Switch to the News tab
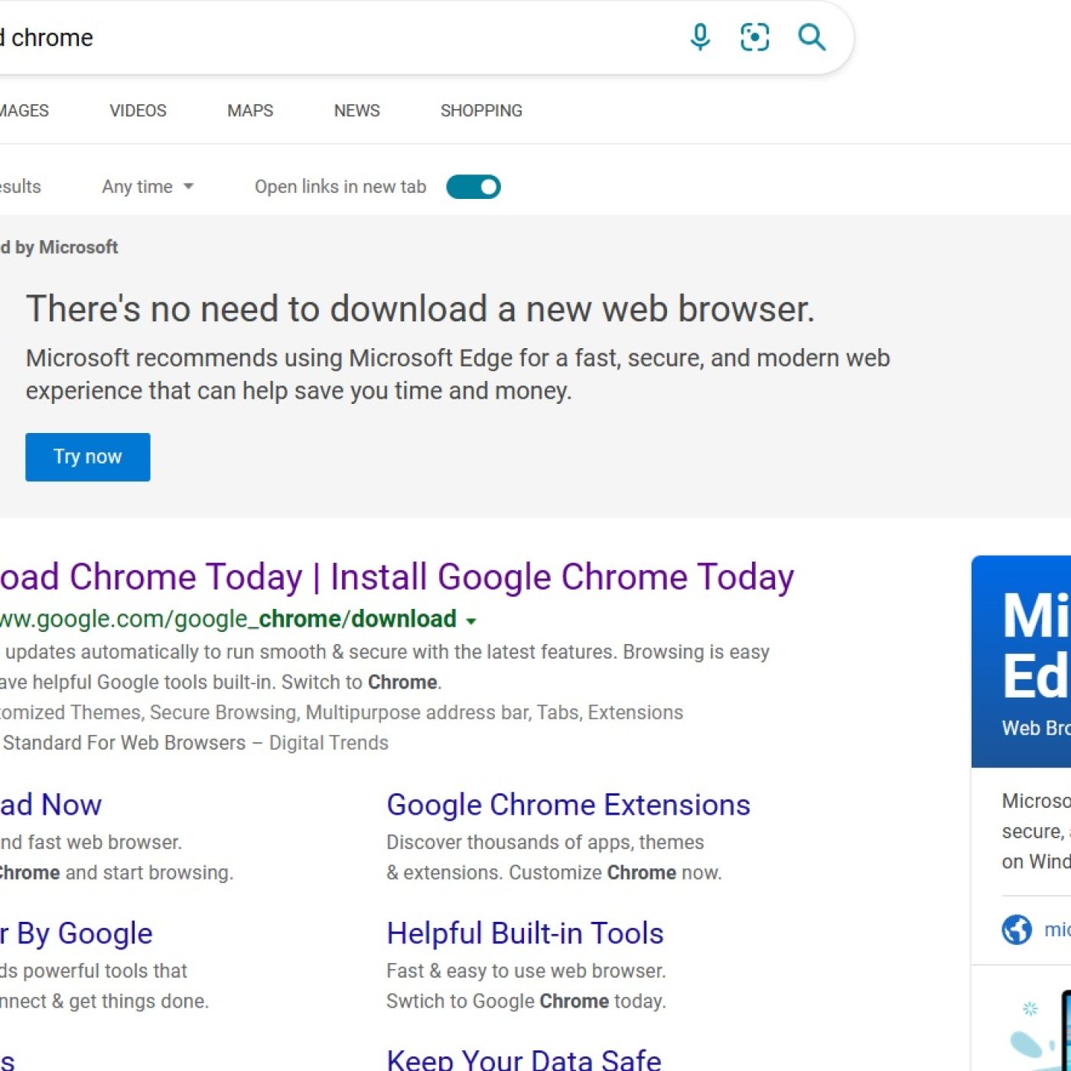The width and height of the screenshot is (1071, 1071). point(356,111)
